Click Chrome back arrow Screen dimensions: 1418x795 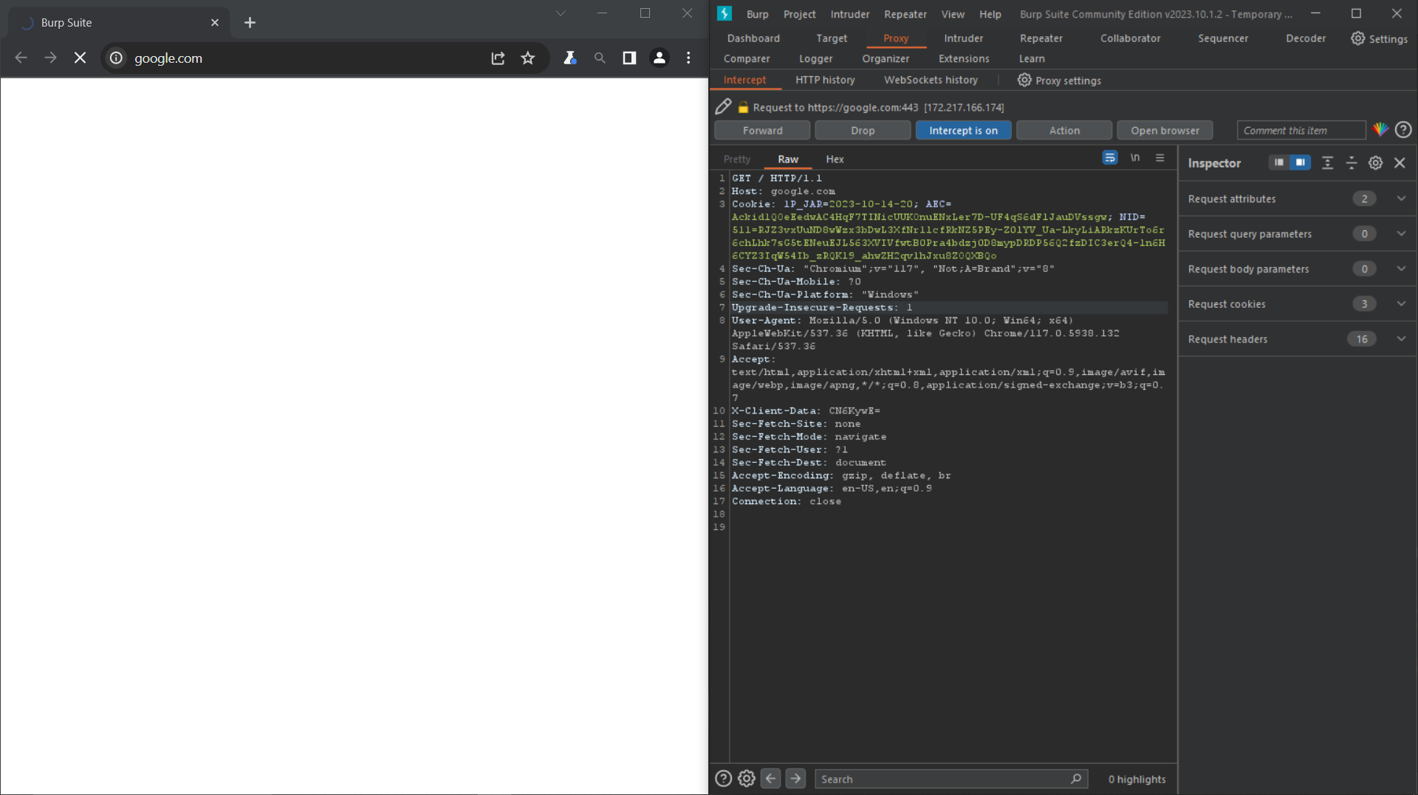[21, 58]
